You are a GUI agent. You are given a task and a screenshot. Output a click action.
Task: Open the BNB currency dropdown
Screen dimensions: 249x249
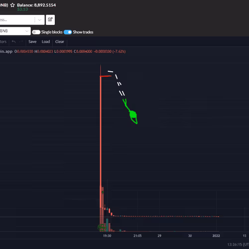(x=15, y=31)
